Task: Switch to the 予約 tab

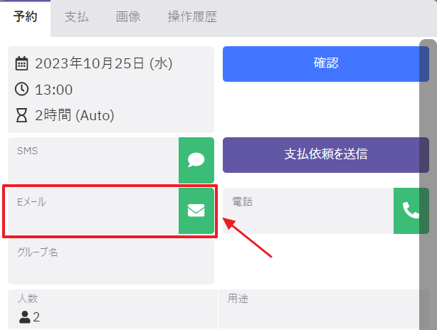Action: 26,16
